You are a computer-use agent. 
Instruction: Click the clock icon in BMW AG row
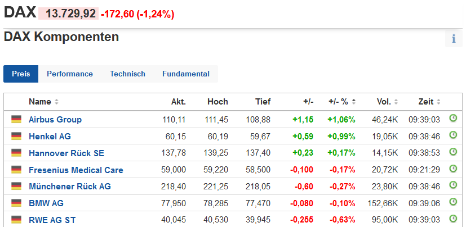pos(453,203)
